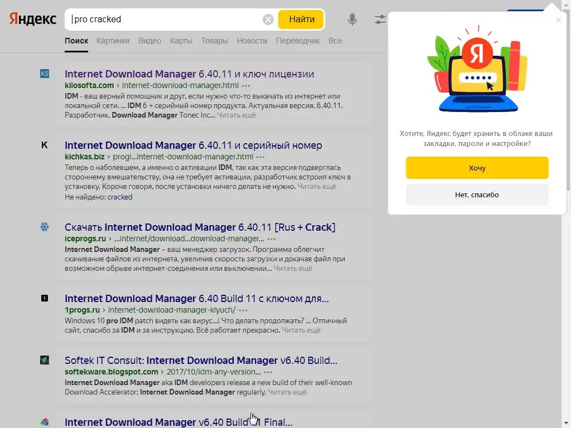Open search settings sliders icon
The height and width of the screenshot is (428, 571).
pos(380,20)
